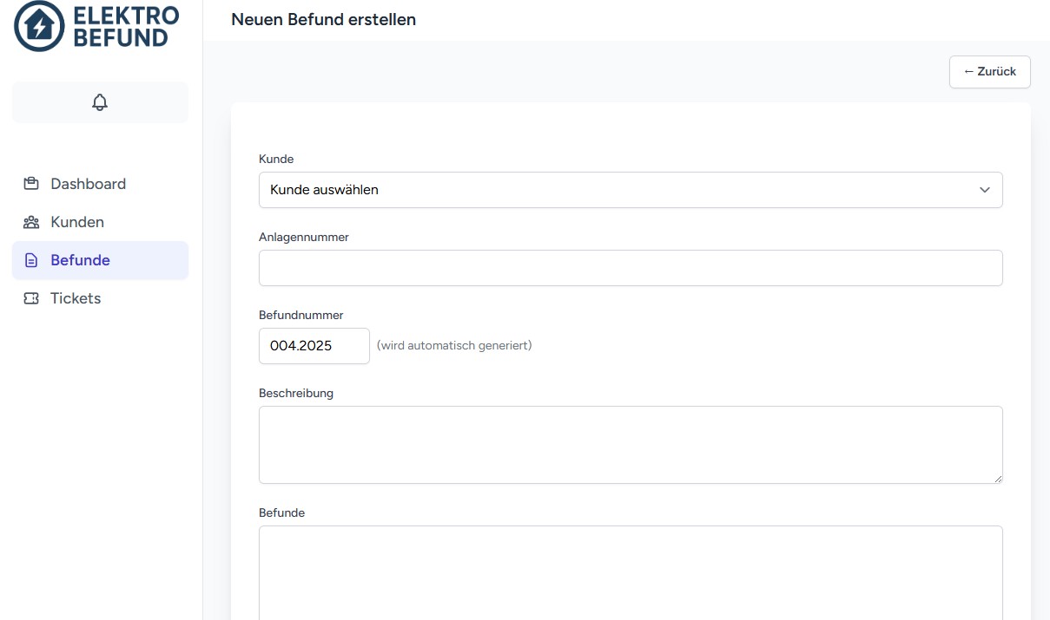Open the Dashboard from the sidebar

[89, 184]
